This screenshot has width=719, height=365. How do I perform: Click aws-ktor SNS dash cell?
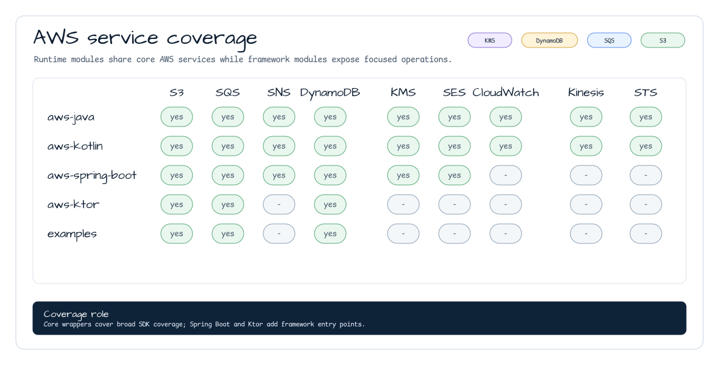pyautogui.click(x=279, y=204)
